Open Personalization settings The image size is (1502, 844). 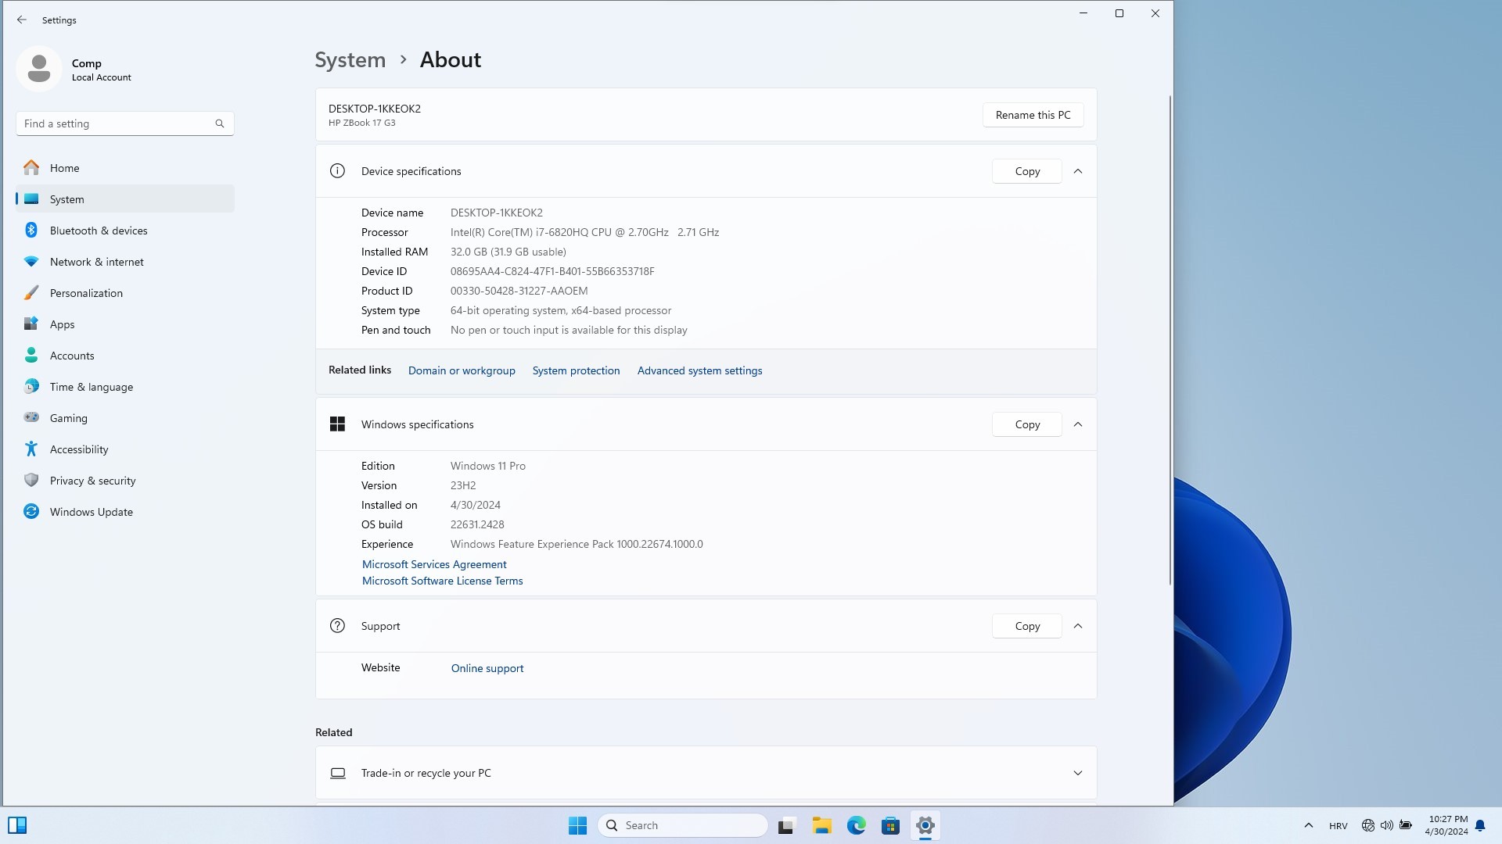pyautogui.click(x=125, y=293)
